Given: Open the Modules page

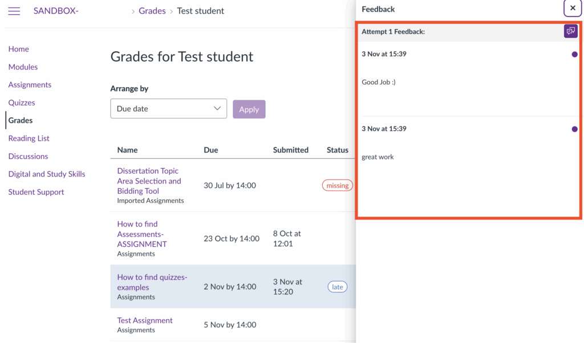Looking at the screenshot, I should (x=23, y=67).
